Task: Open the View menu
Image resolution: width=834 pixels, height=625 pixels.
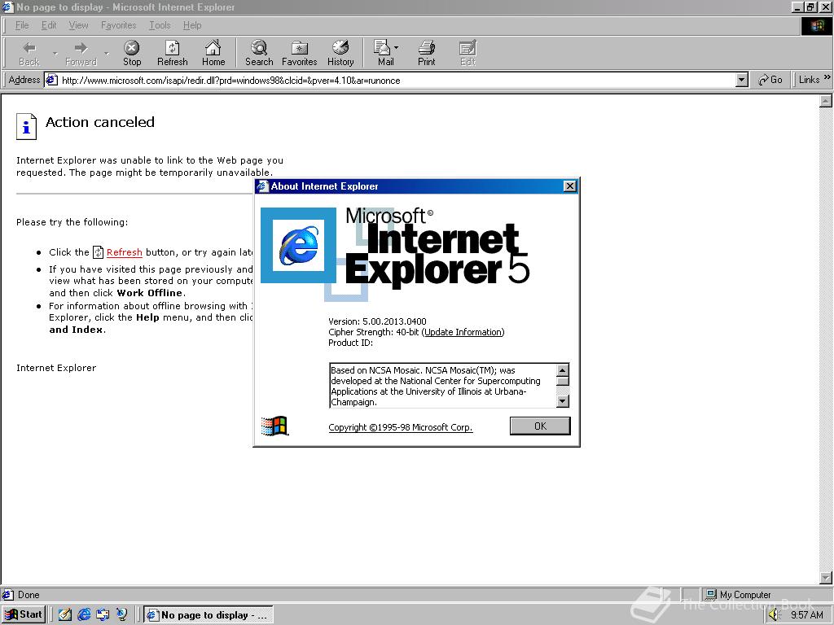Action: 79,25
